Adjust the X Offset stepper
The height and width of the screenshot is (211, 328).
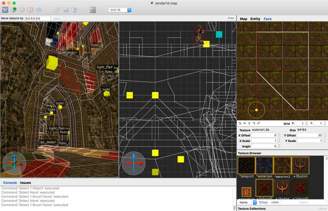(x=279, y=135)
